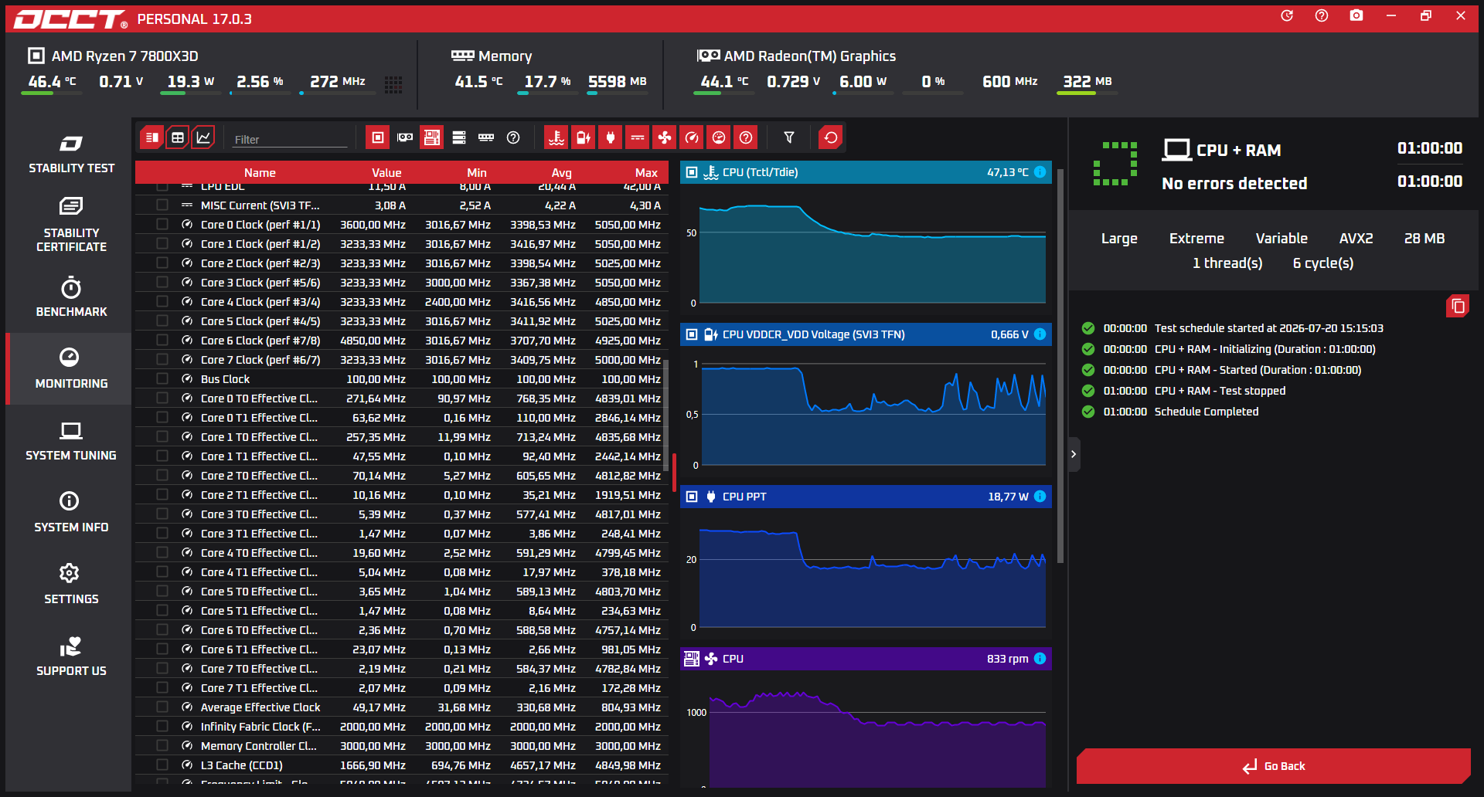Viewport: 1484px width, 797px height.
Task: Check the Core 3 Clock (perf #5/6) checkbox
Action: coord(162,283)
